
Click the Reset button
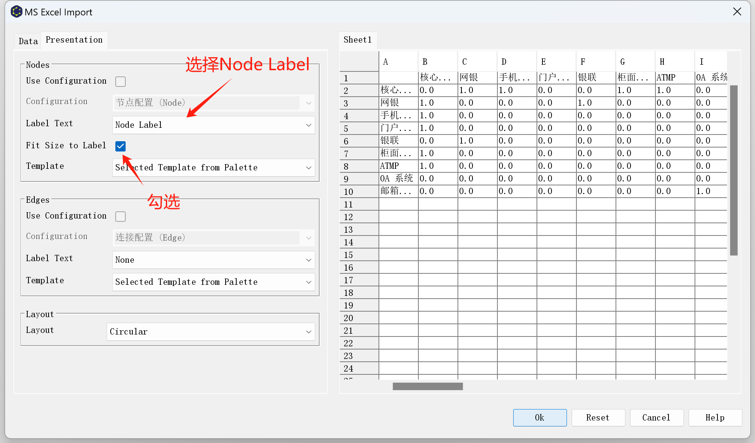598,418
